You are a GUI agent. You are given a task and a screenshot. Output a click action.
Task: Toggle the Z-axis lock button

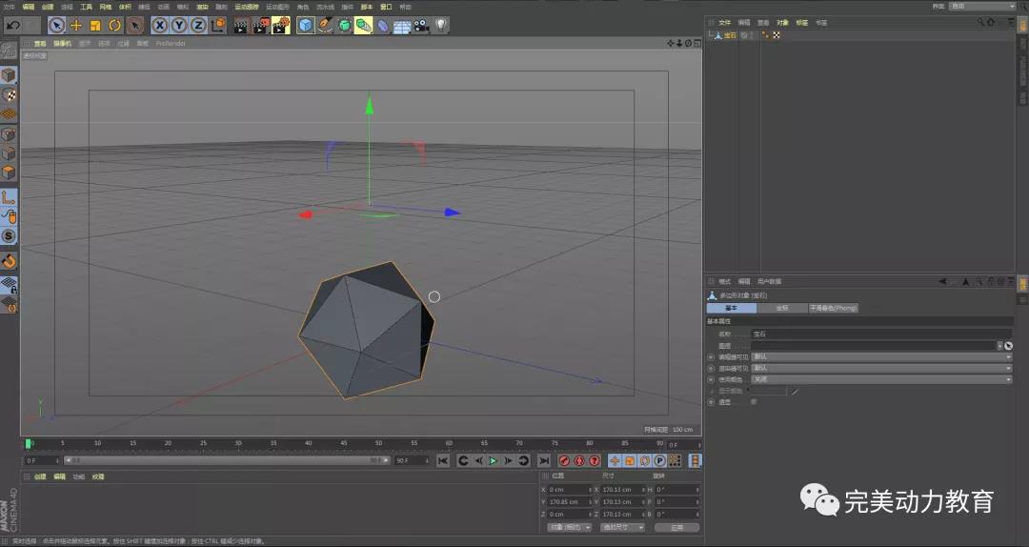click(x=198, y=26)
